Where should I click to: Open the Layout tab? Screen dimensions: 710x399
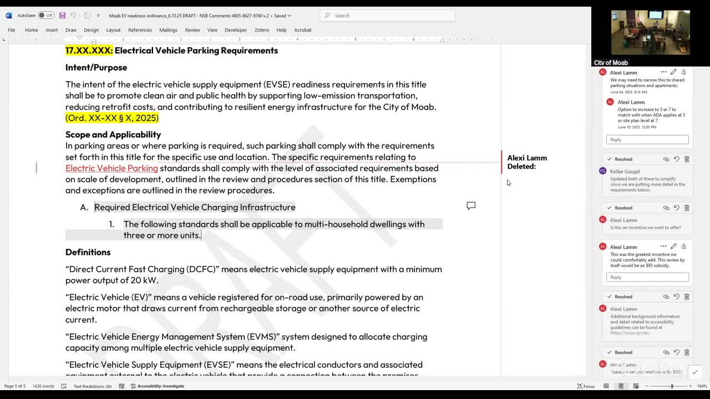tap(113, 30)
